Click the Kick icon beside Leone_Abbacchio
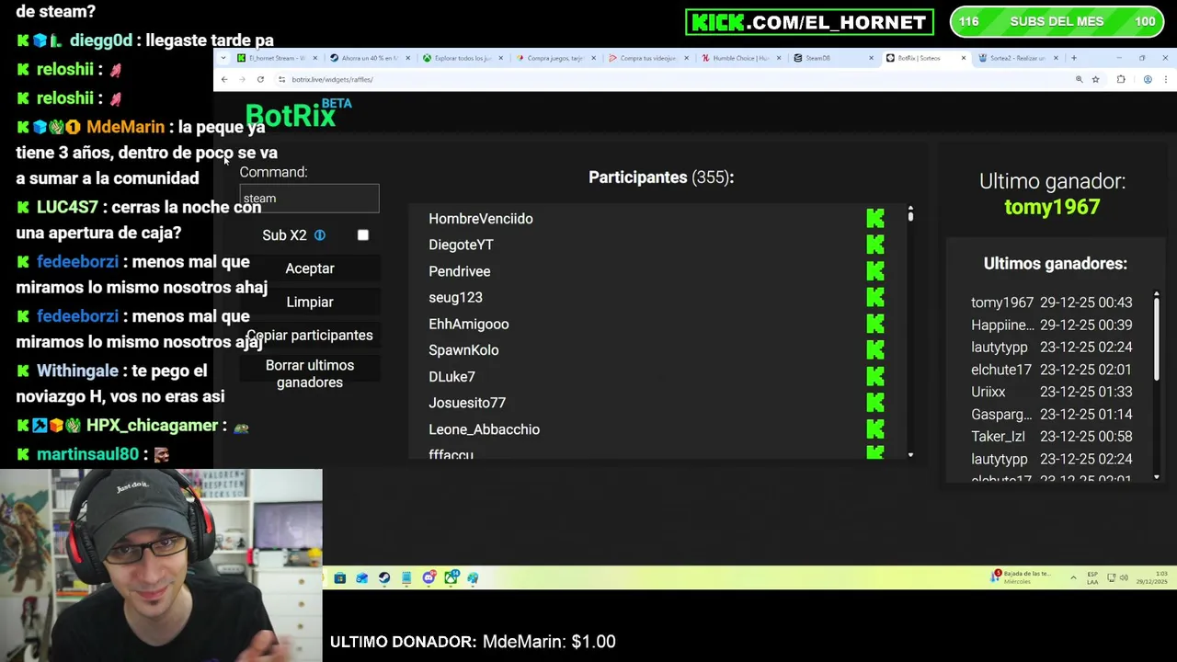The image size is (1177, 662). tap(875, 429)
